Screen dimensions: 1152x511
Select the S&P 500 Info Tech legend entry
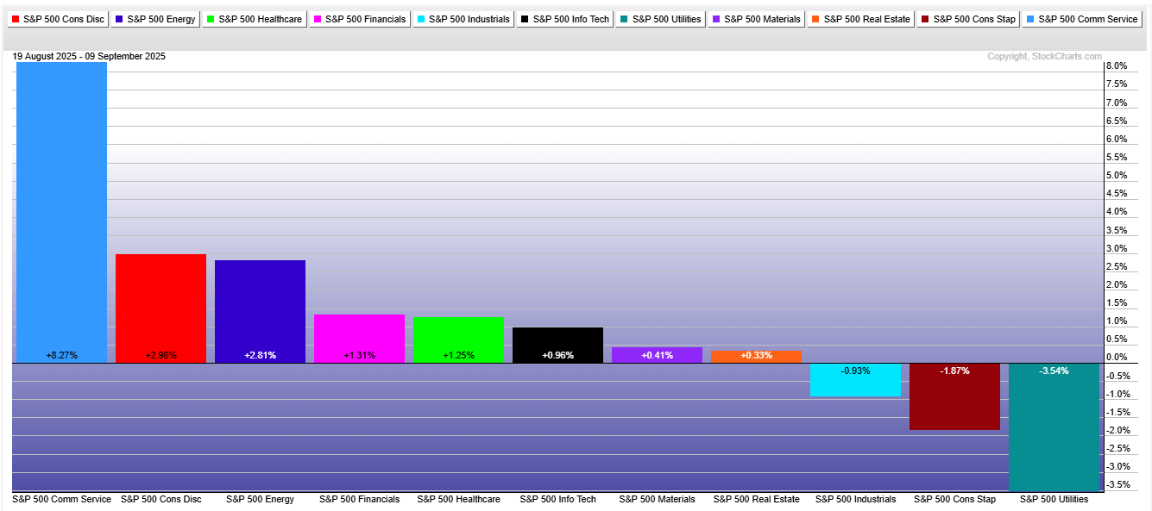click(564, 19)
